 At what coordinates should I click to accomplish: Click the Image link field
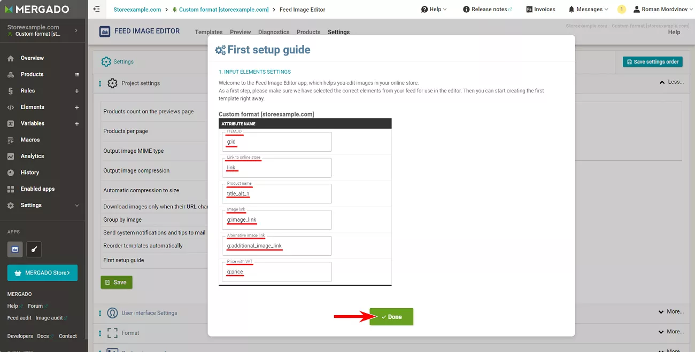[277, 220]
